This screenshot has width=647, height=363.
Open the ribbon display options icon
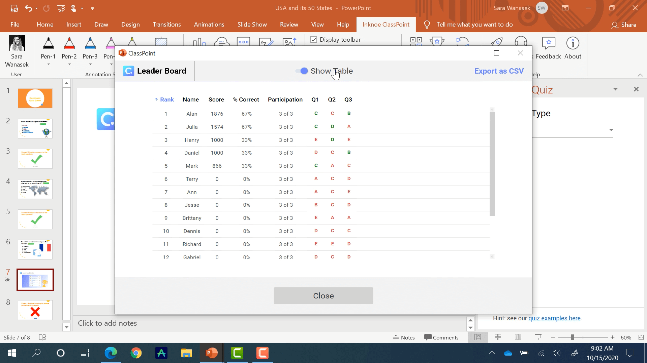coord(565,8)
